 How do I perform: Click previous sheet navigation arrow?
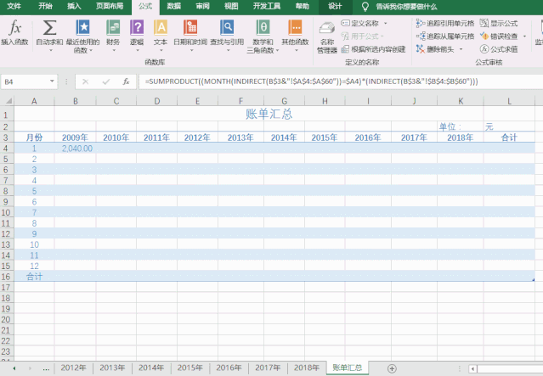click(x=14, y=368)
